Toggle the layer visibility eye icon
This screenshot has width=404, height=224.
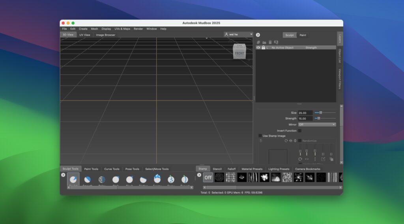coord(258,48)
